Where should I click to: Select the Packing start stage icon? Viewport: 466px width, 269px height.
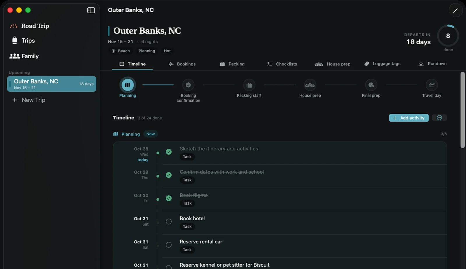coord(249,85)
